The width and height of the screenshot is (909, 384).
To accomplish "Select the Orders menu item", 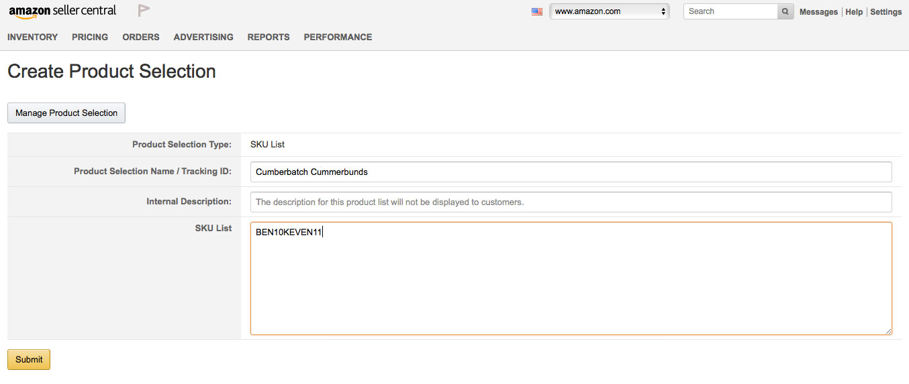I will [x=141, y=38].
